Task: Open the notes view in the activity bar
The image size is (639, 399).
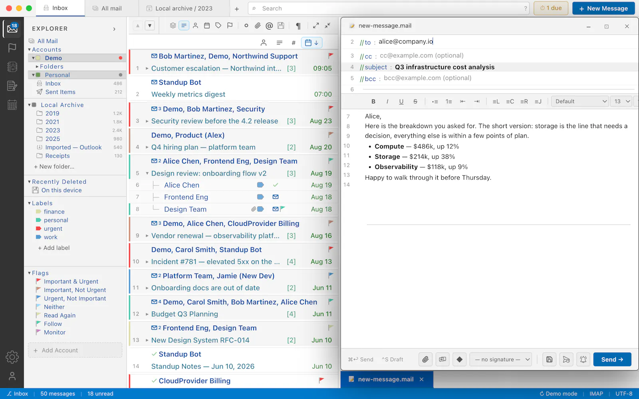Action: tap(12, 86)
